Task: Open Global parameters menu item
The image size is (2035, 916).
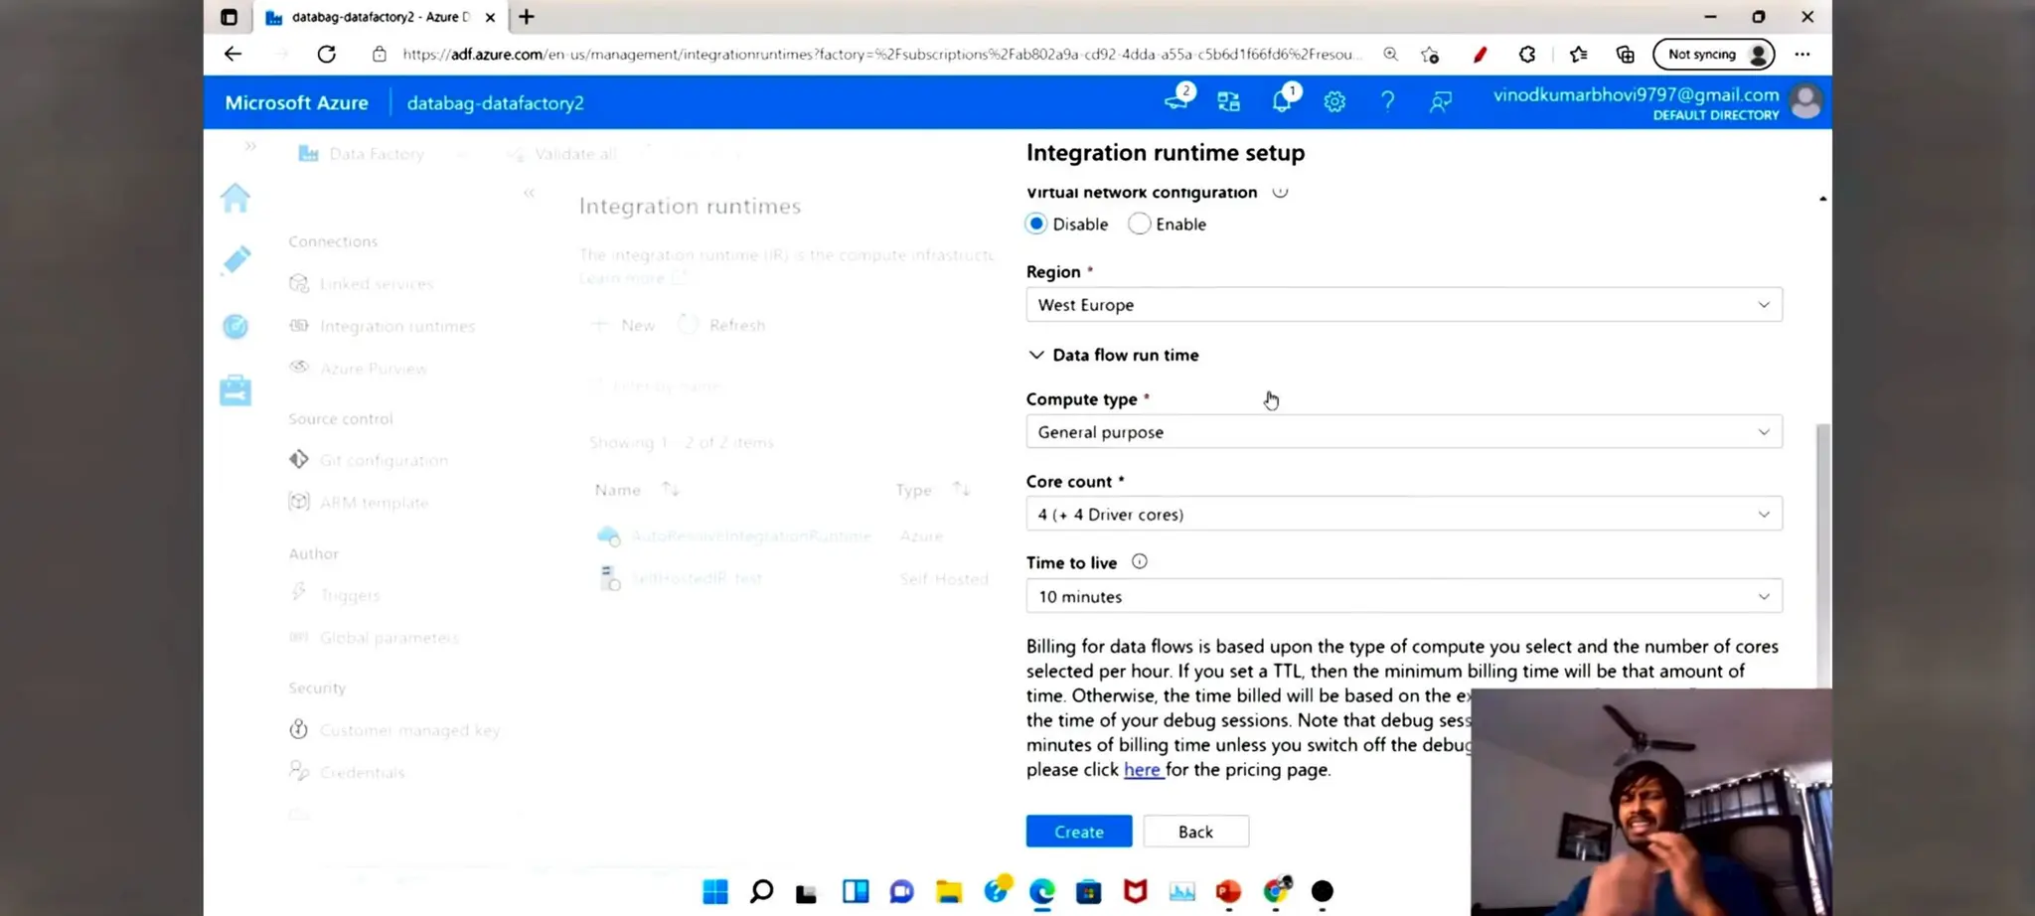Action: point(390,638)
